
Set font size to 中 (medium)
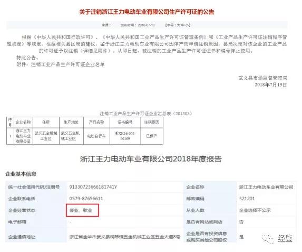coord(183,25)
